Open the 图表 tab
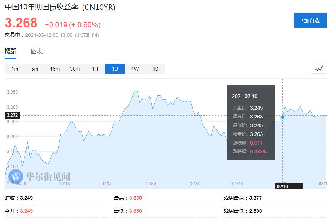This screenshot has height=219, width=336. coord(37,51)
